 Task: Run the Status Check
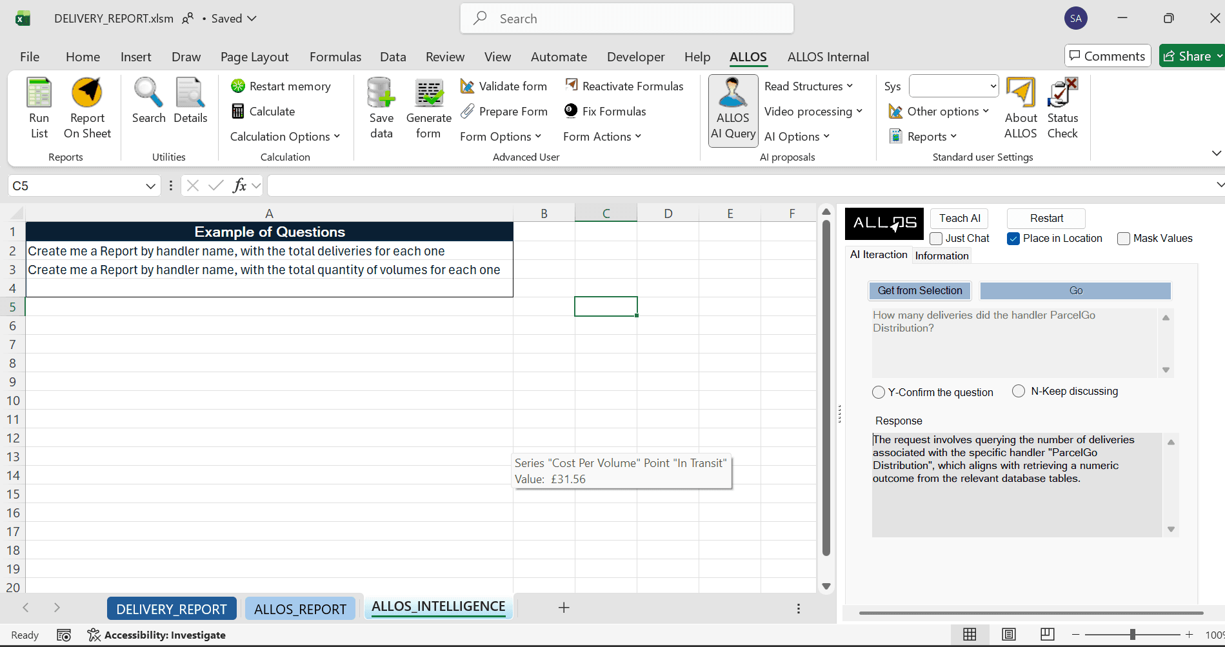(1062, 108)
